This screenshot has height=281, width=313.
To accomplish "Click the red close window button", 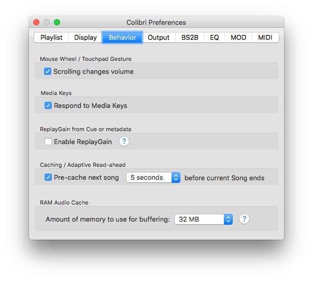I will click(x=36, y=22).
